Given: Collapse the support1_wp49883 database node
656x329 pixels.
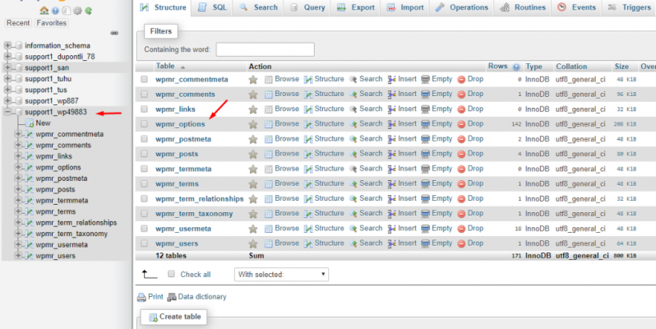Looking at the screenshot, I should (x=8, y=112).
